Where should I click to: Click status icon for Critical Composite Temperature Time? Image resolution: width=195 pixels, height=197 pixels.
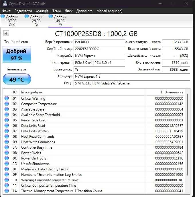7,186
